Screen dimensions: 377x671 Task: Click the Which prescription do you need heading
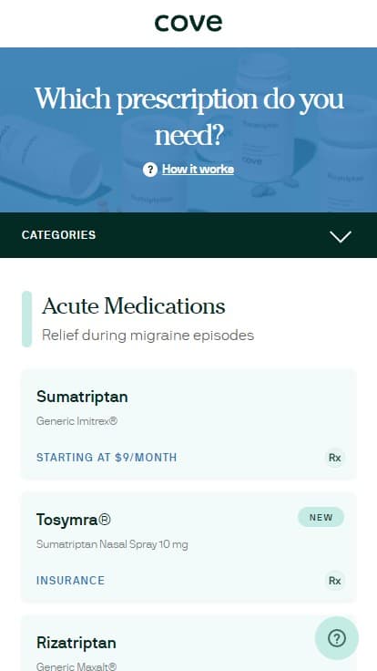[x=188, y=117]
